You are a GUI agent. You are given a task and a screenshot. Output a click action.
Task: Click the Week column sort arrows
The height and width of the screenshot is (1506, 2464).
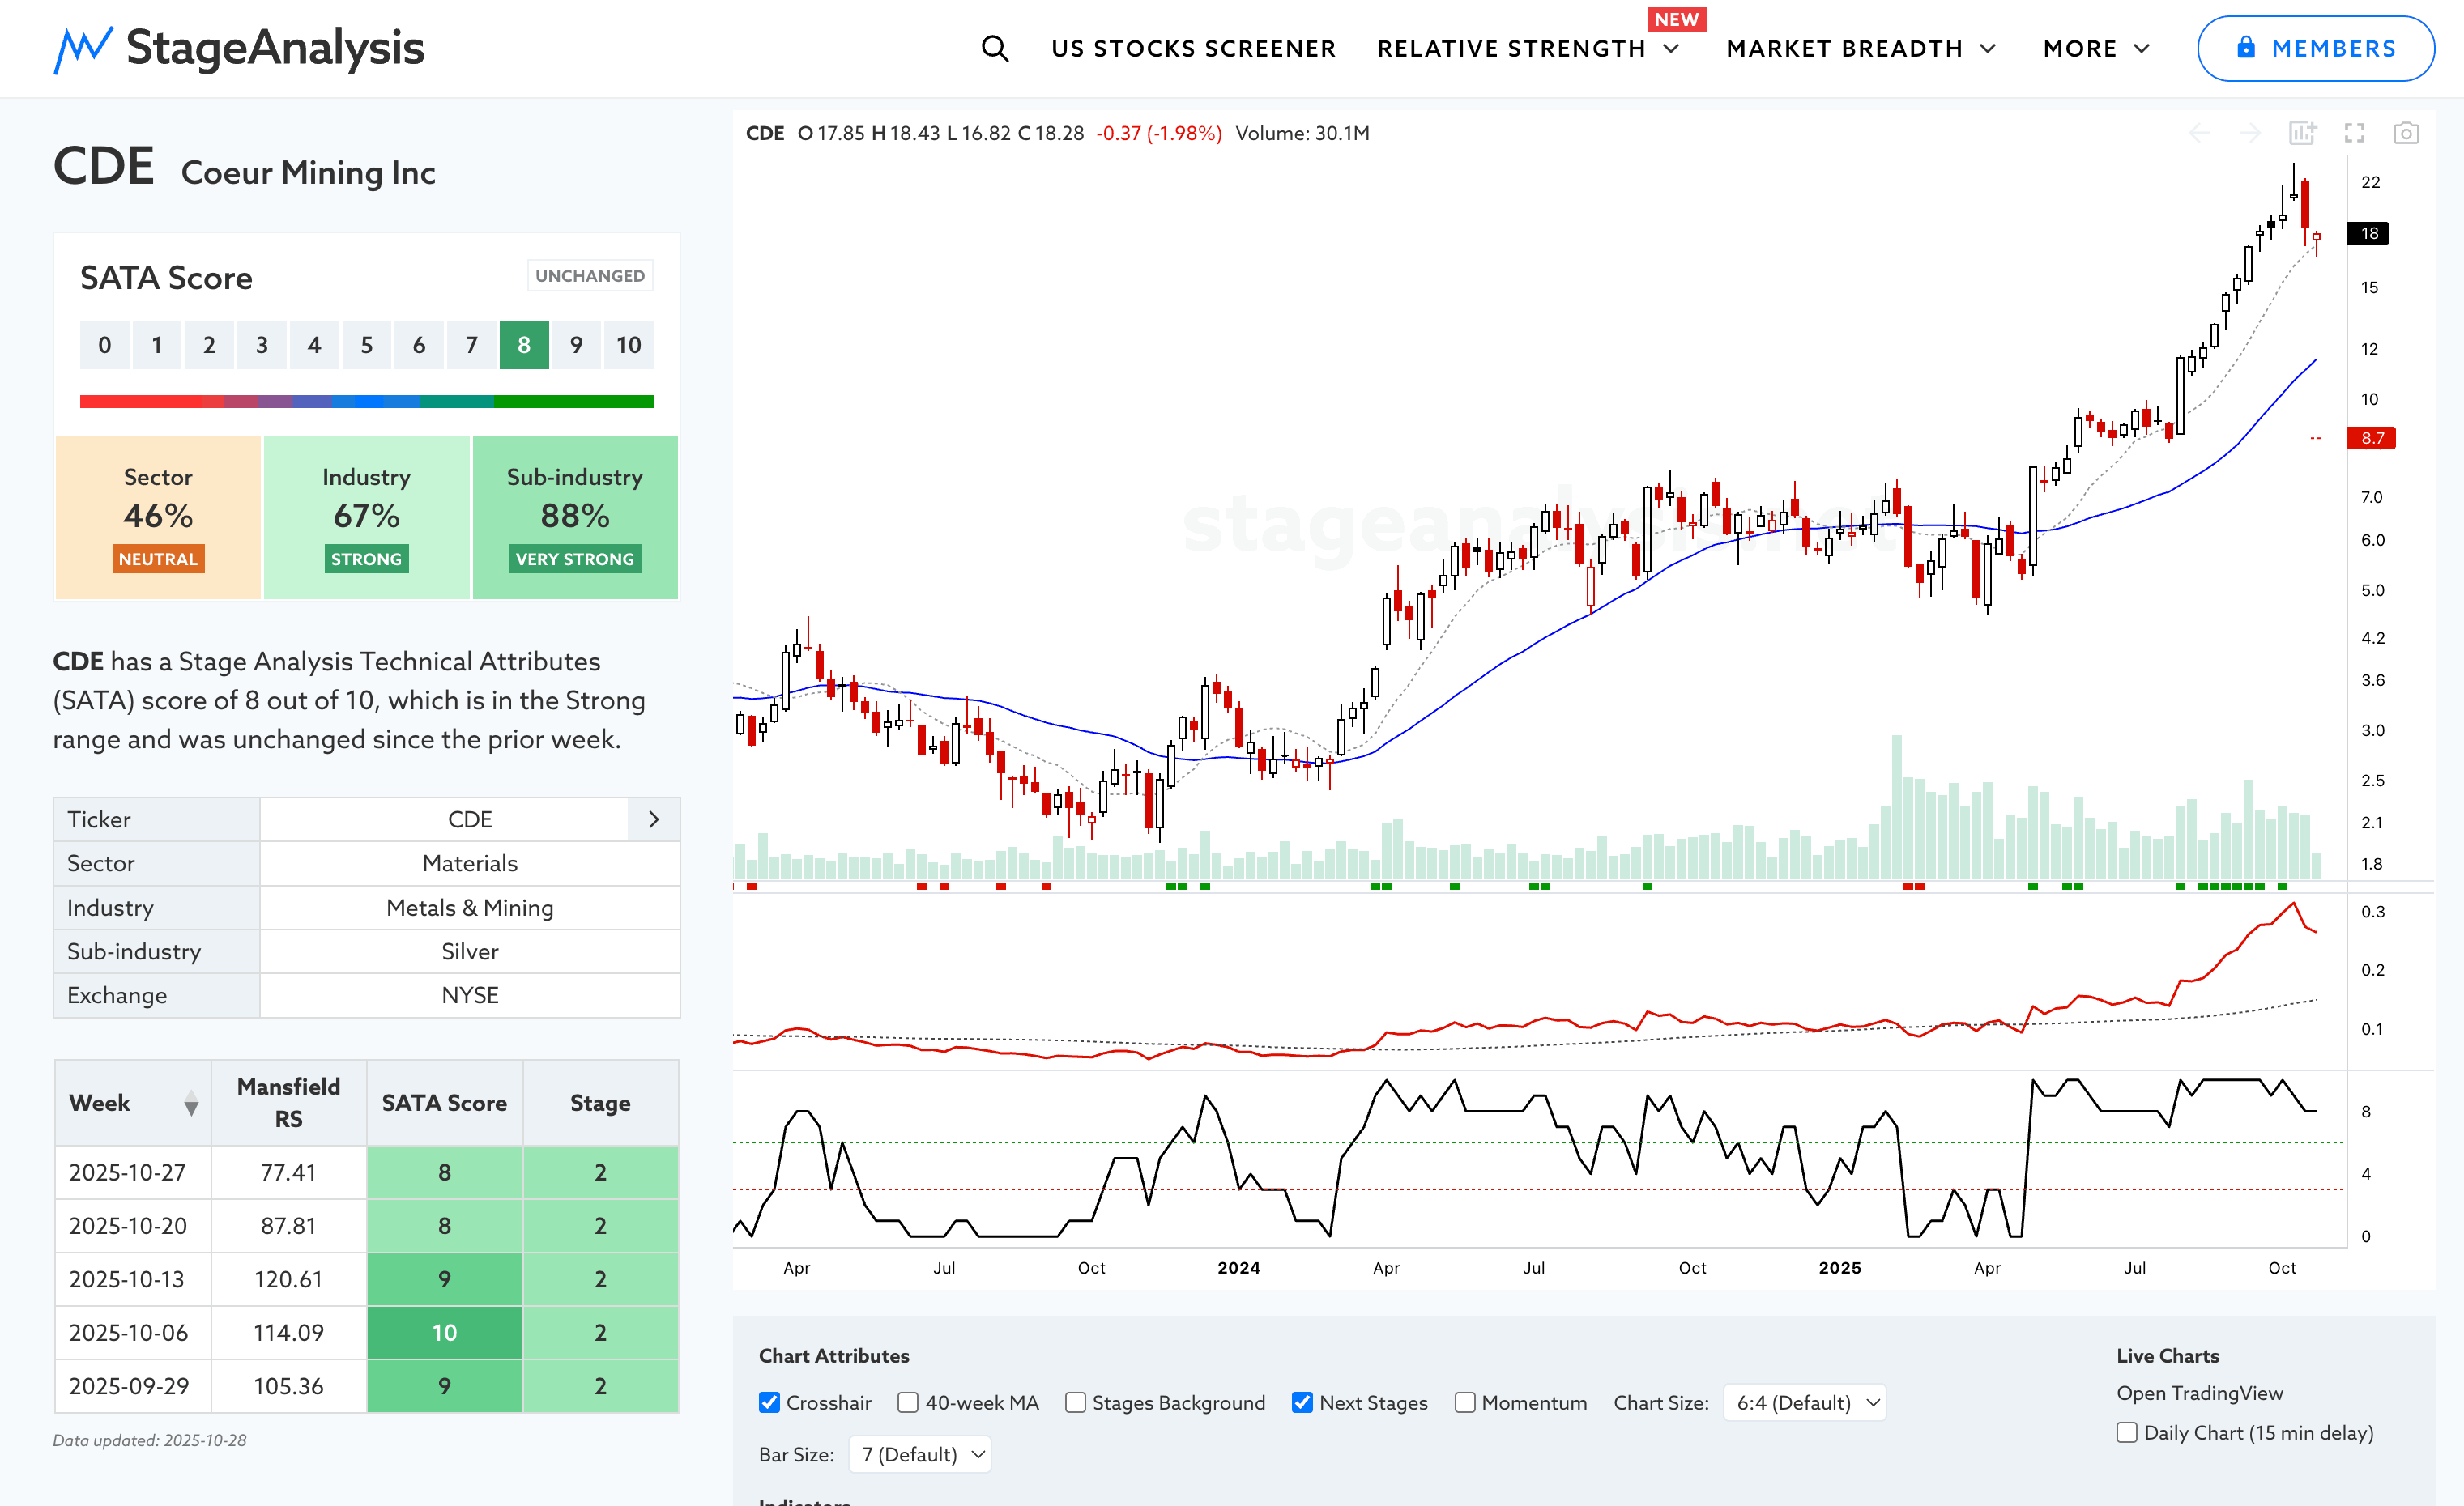click(x=191, y=1104)
